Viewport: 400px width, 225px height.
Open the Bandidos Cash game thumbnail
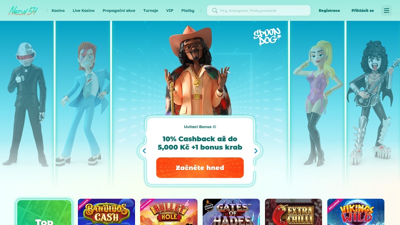tap(106, 211)
